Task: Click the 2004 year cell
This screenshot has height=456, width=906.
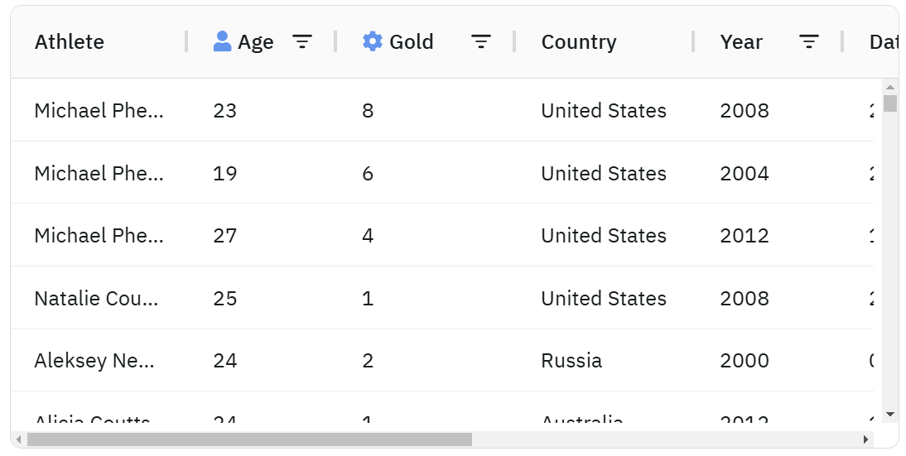Action: click(x=745, y=173)
